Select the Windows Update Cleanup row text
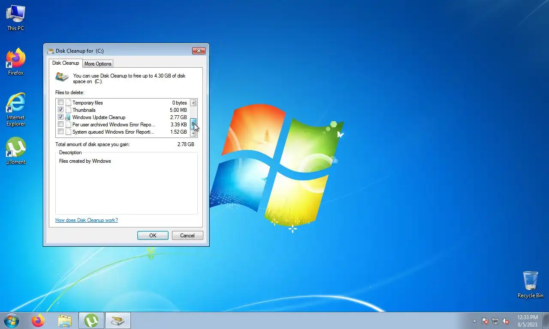Screen dimensions: 549x329 [99, 117]
